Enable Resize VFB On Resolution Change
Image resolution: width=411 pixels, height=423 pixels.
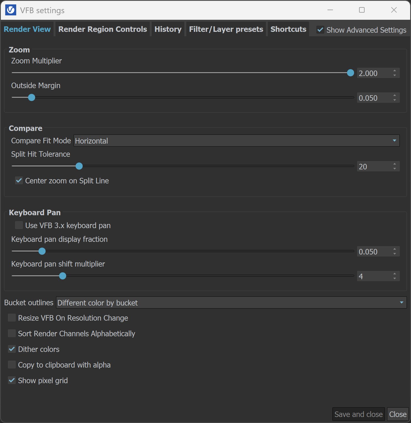[12, 318]
